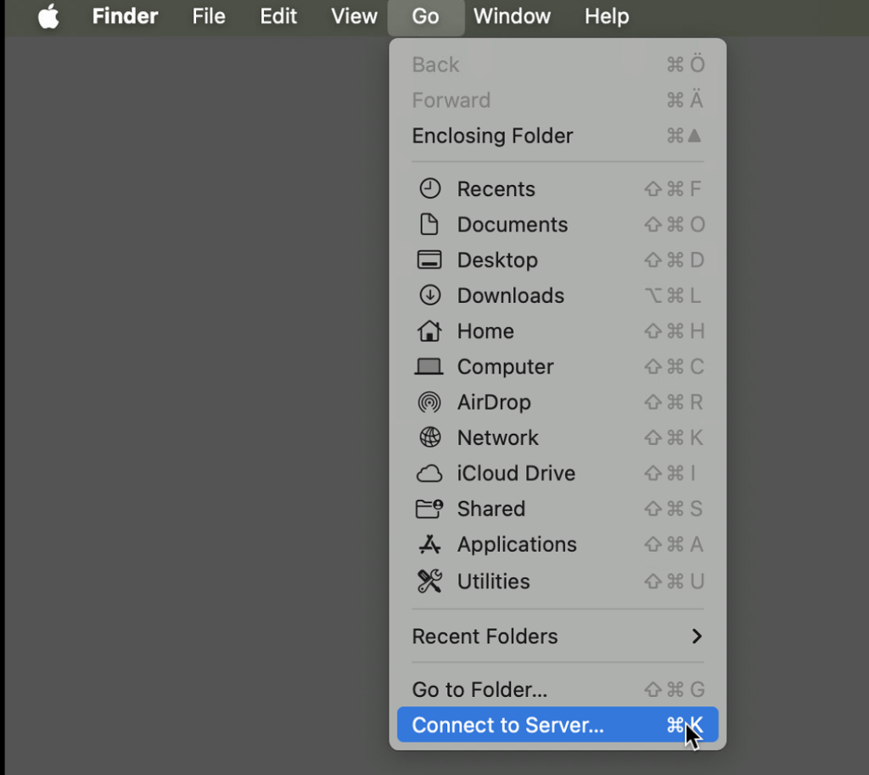Expand the Recent Folders submenu
This screenshot has height=775, width=869.
(x=485, y=637)
